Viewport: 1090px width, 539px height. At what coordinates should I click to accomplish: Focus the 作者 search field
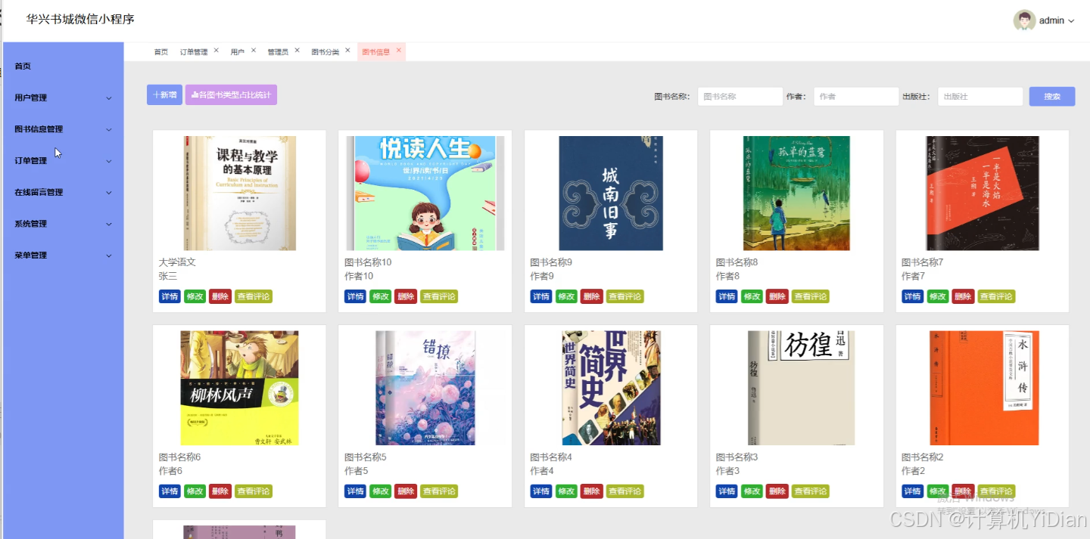pos(856,97)
